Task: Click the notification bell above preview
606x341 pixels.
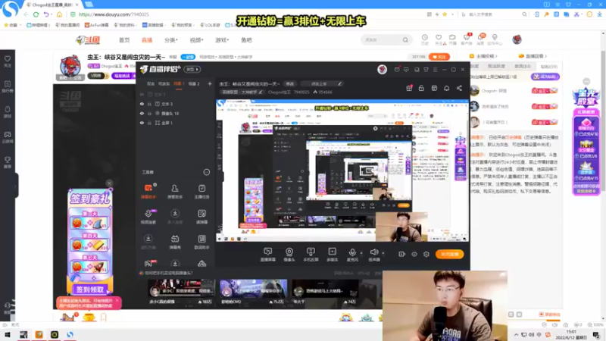Action: coord(446,88)
